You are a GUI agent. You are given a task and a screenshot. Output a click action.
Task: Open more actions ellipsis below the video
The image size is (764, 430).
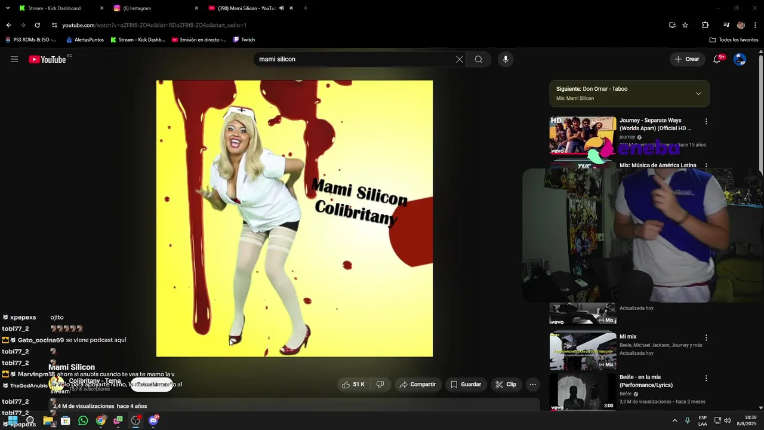pyautogui.click(x=533, y=385)
